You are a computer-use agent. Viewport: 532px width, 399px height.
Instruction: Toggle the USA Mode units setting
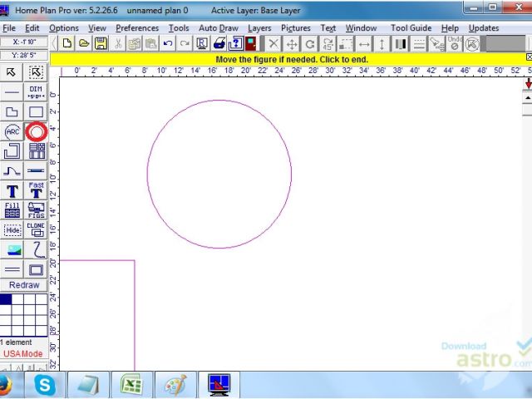point(22,354)
